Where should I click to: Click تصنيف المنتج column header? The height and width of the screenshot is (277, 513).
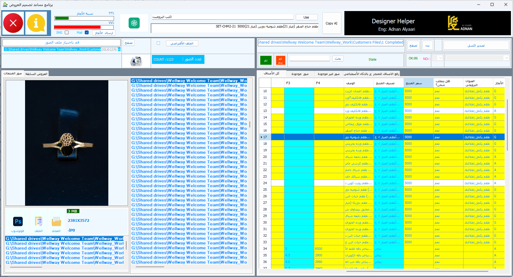point(389,83)
